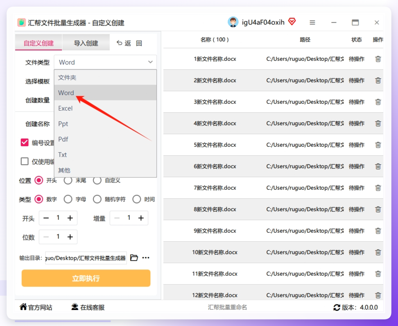Screen dimensions: 398x326
Task: Open 在线客服 support link
Action: 88,308
